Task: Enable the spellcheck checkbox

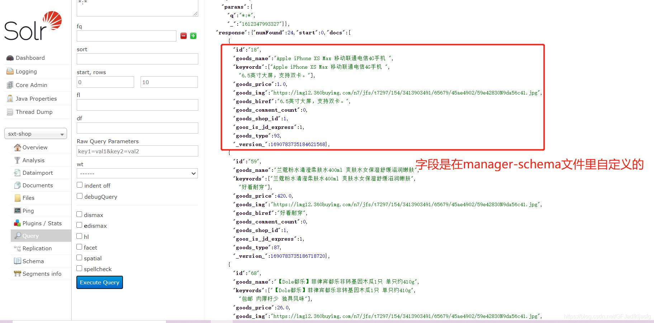Action: [x=79, y=269]
